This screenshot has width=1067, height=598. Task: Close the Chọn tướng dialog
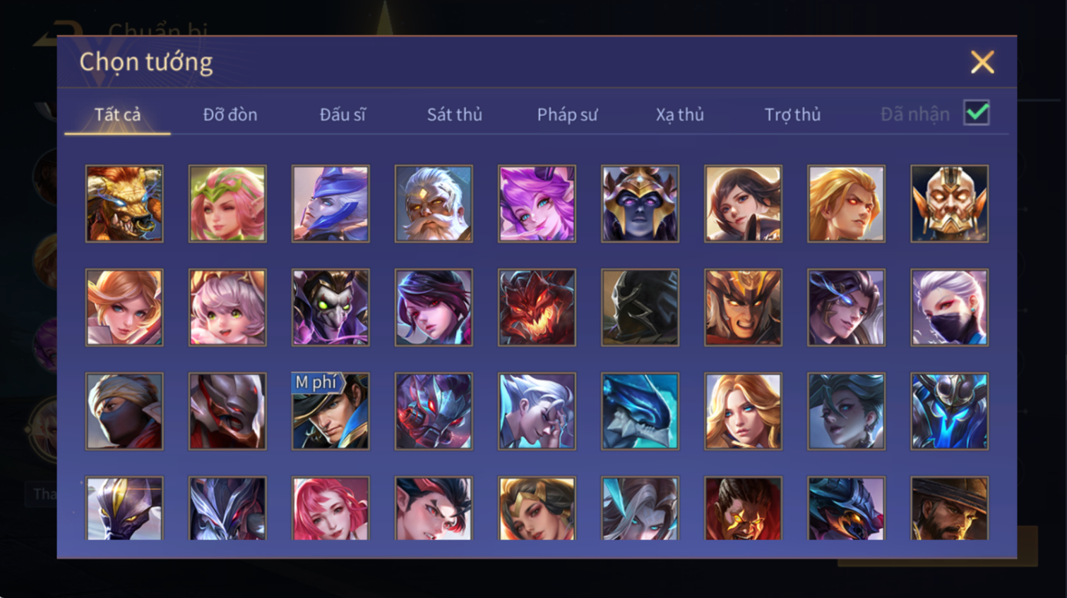tap(982, 62)
